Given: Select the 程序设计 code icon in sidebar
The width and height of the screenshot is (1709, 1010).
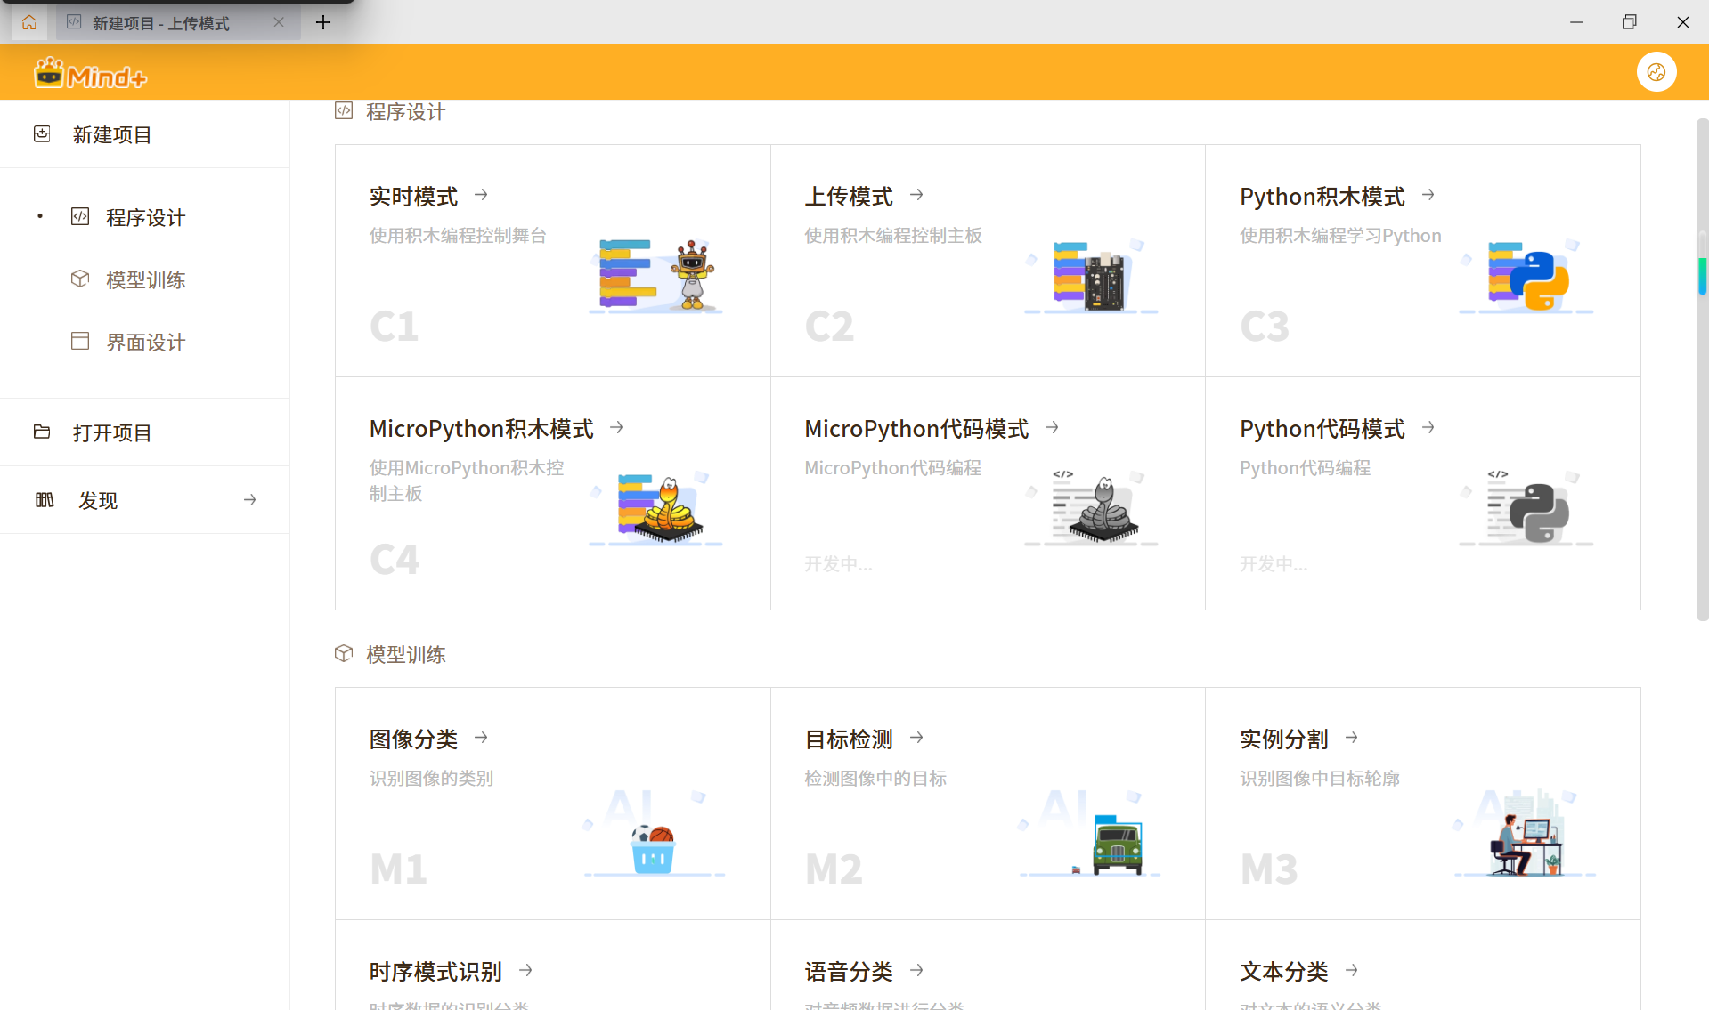Looking at the screenshot, I should point(80,216).
